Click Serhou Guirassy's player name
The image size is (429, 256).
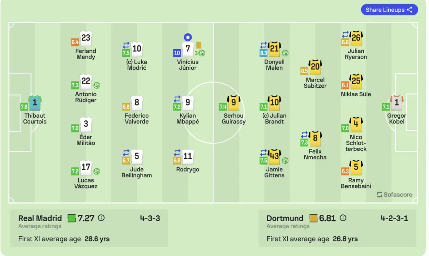click(x=233, y=119)
